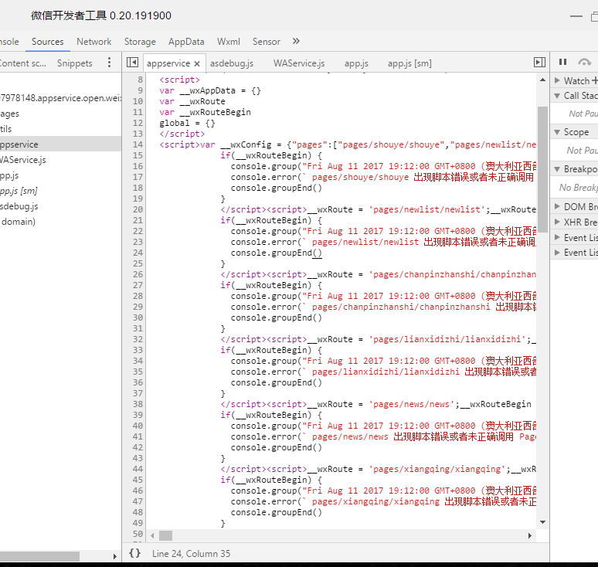Viewport: 598px width, 567px height.
Task: Switch to the Sources tab
Action: (x=48, y=42)
